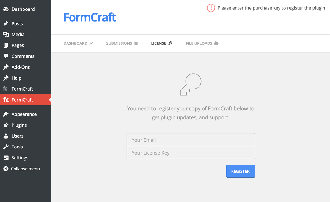Click the Comments speech bubble icon
The image size is (330, 202).
6,56
